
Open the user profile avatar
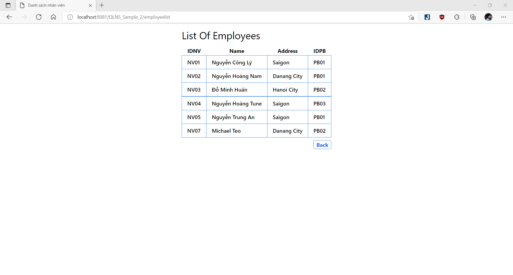[488, 17]
